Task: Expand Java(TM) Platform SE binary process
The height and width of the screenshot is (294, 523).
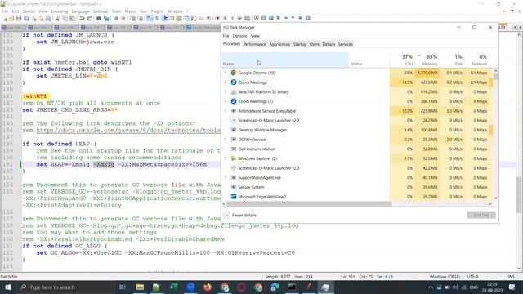Action: tap(226, 92)
